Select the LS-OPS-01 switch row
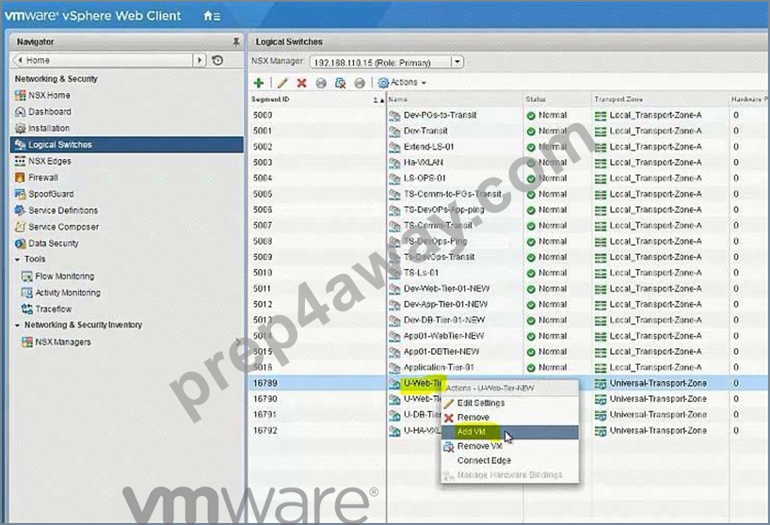The height and width of the screenshot is (525, 770). 508,178
